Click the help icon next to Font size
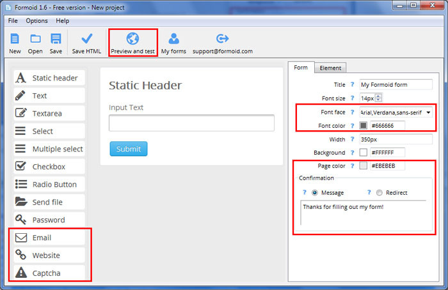Screen dimensions: 448x290 352,98
